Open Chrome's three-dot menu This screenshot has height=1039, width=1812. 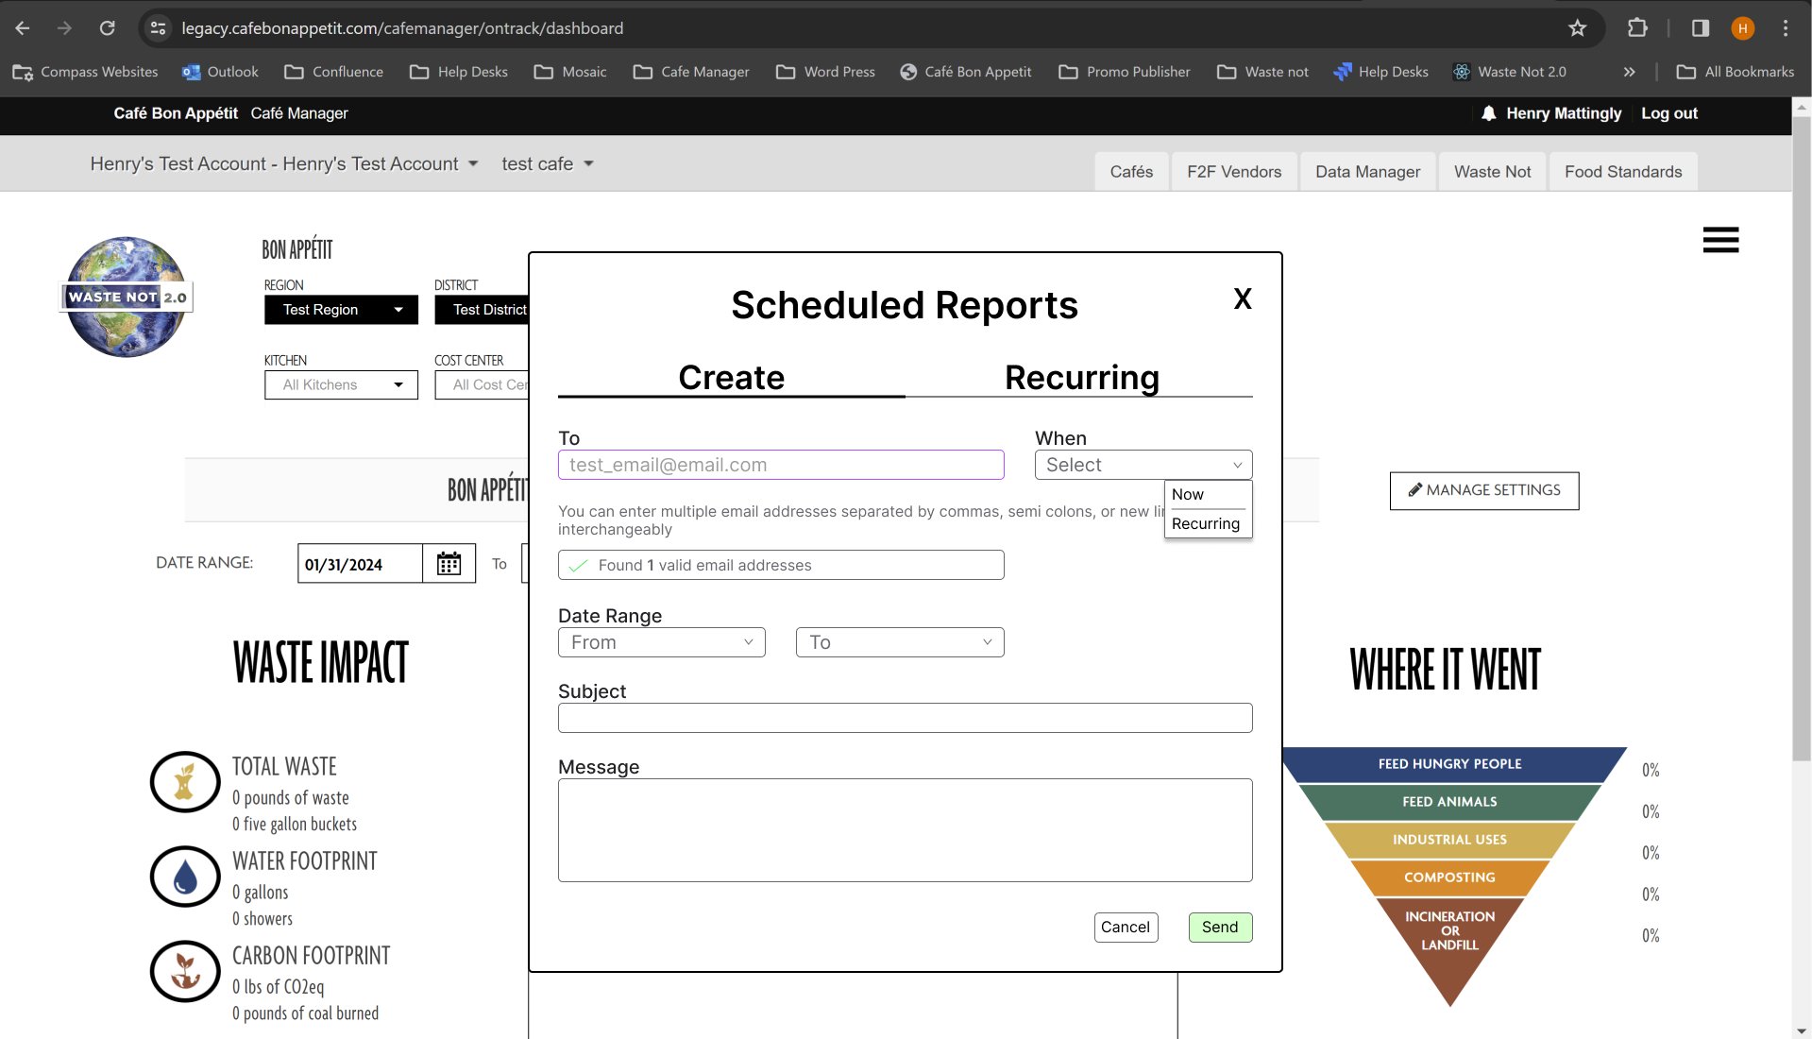coord(1785,28)
